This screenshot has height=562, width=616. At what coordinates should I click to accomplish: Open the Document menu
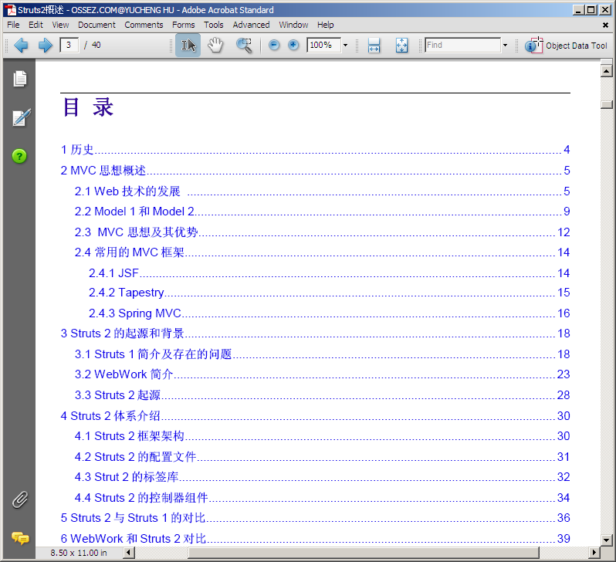[x=96, y=25]
